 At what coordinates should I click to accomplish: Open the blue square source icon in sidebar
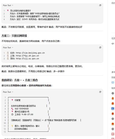[x=113, y=109]
